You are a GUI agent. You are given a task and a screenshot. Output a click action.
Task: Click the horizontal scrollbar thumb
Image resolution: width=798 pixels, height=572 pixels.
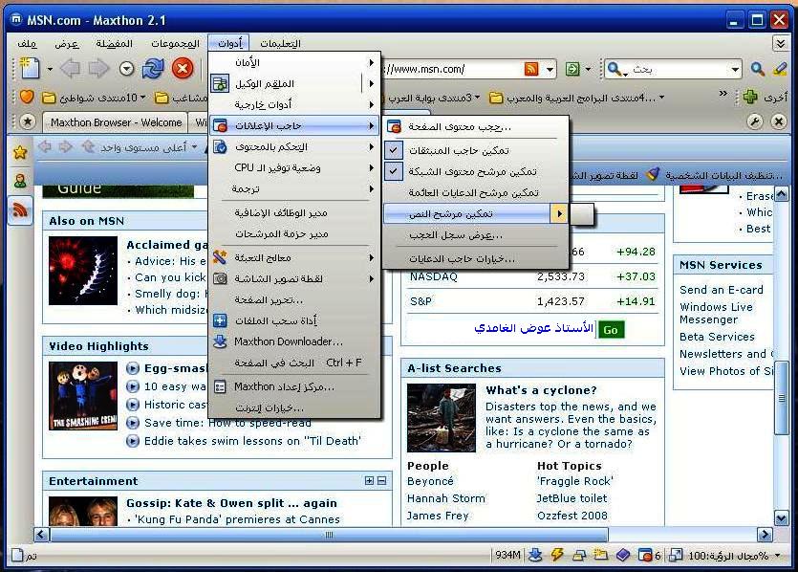click(329, 535)
